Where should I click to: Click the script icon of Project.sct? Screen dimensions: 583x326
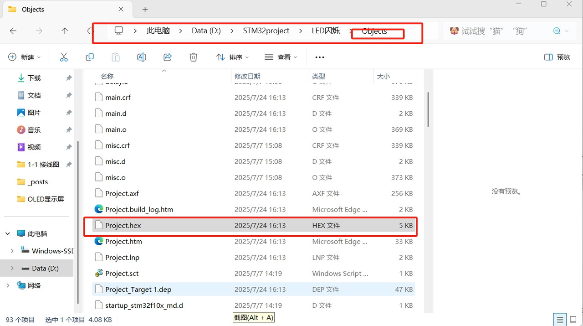99,273
